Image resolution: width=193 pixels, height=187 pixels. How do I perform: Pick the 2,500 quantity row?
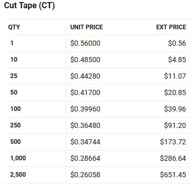tap(97, 175)
